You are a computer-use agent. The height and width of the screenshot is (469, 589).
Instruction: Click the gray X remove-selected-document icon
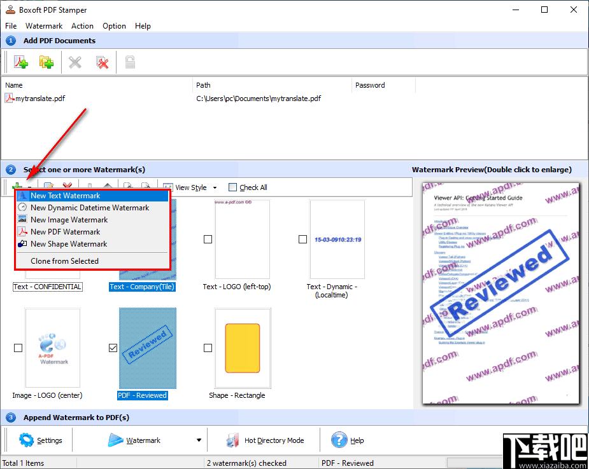coord(75,62)
